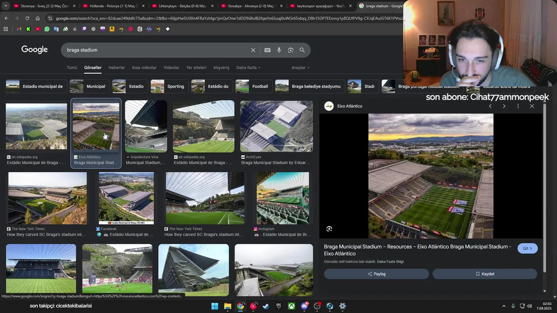Select the 'Sporting' filter chip

tap(170, 87)
